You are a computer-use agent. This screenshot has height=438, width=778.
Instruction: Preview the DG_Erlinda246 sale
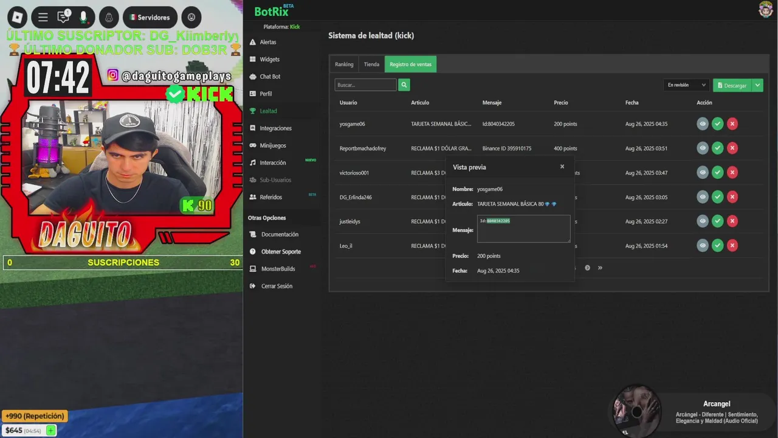[x=703, y=196]
